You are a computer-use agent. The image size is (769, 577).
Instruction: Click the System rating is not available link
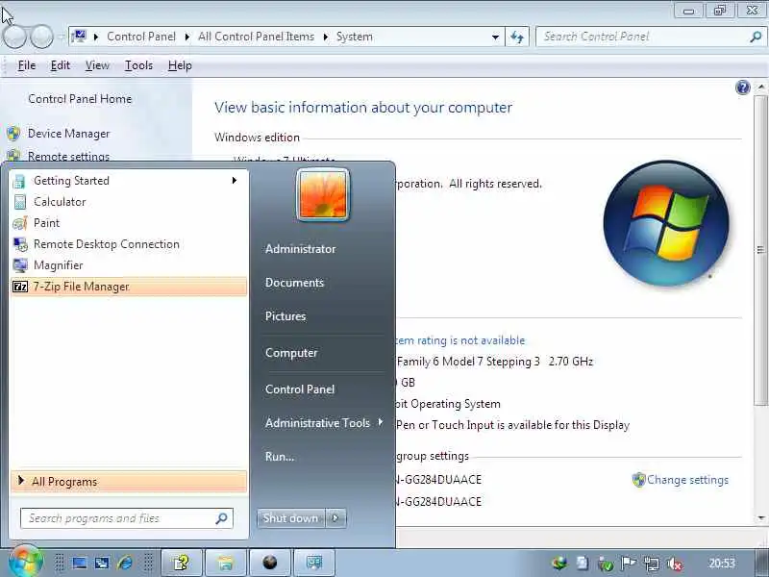point(460,340)
